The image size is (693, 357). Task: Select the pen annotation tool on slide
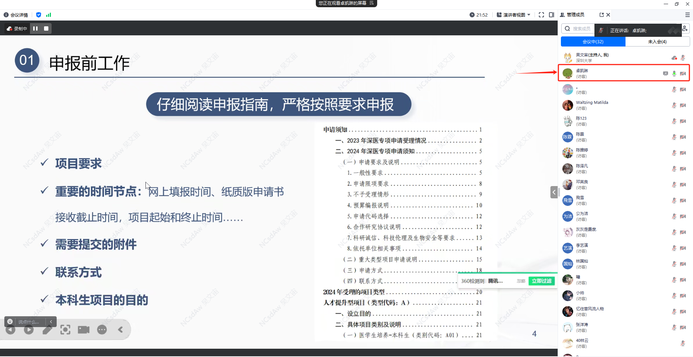point(47,330)
